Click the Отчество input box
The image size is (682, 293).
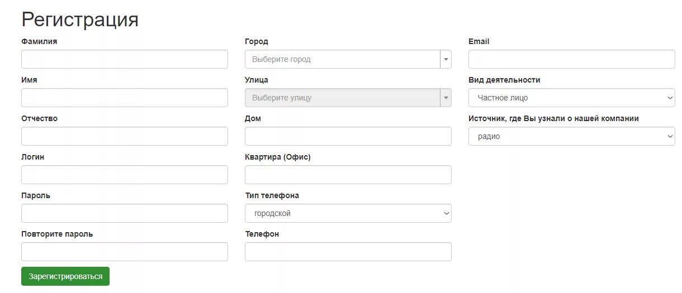pos(124,136)
